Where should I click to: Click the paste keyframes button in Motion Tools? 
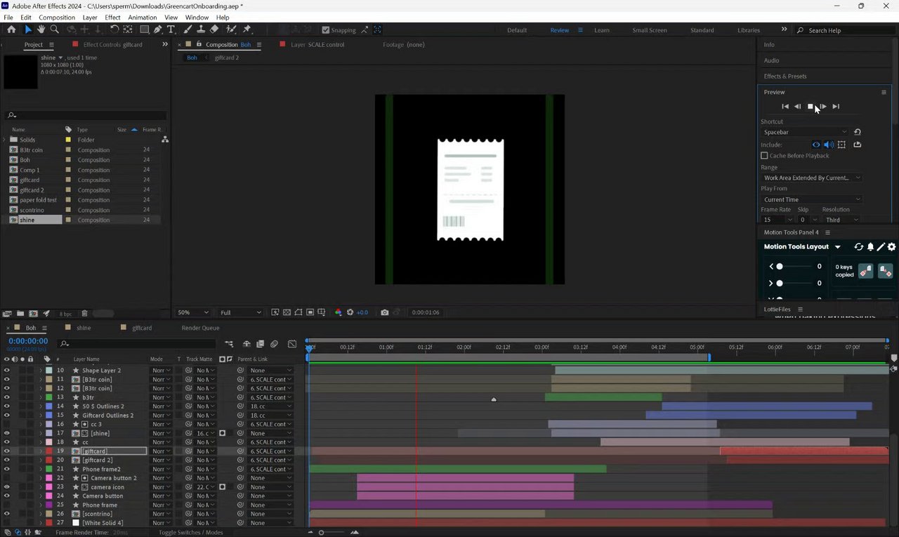pyautogui.click(x=885, y=270)
